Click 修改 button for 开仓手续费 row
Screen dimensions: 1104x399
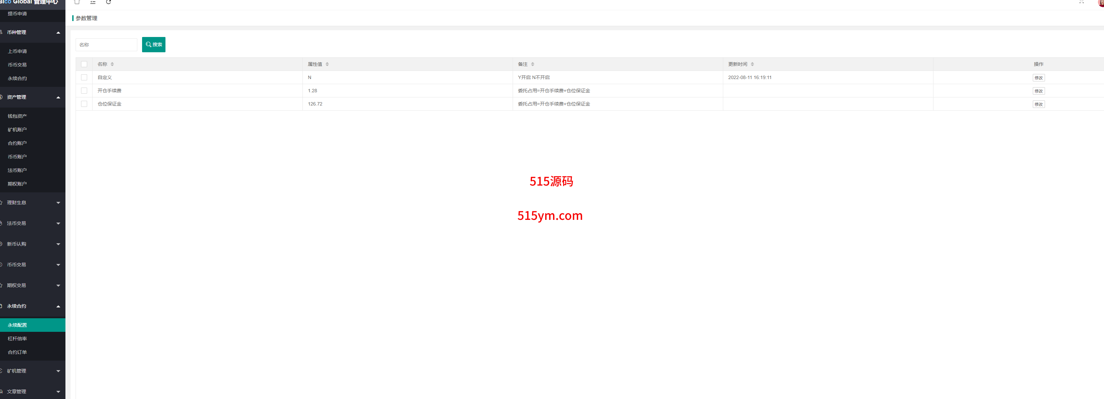(x=1039, y=91)
